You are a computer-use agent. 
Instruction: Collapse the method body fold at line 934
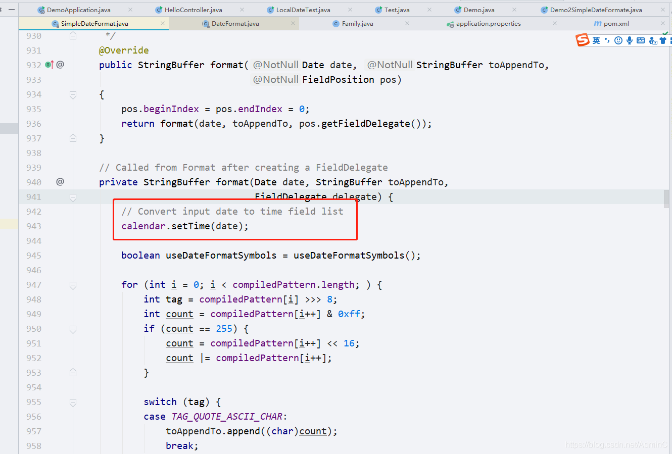(73, 94)
